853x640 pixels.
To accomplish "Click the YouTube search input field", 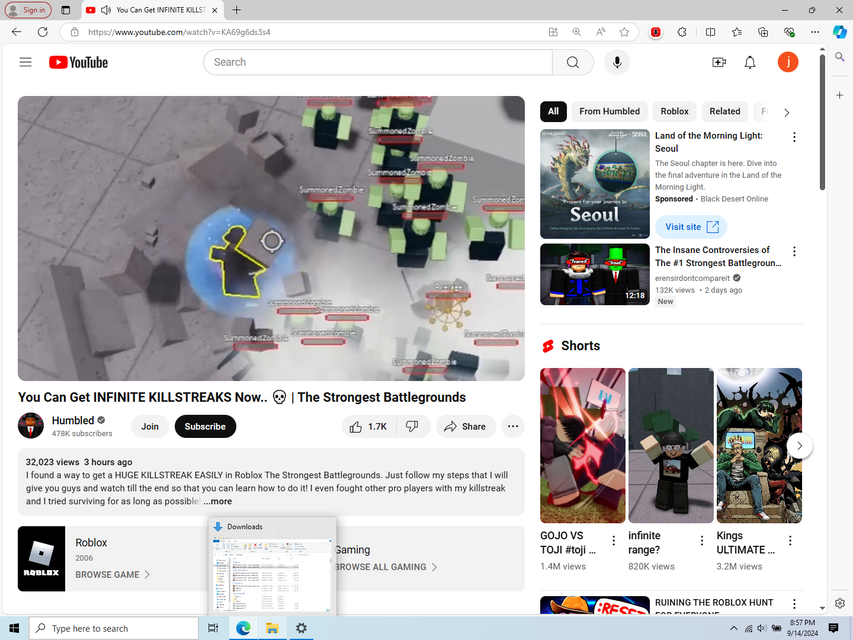I will coord(378,62).
